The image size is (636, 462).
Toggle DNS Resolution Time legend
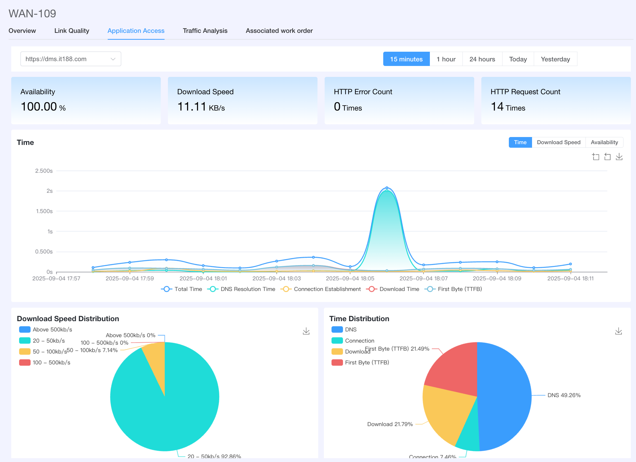point(248,289)
